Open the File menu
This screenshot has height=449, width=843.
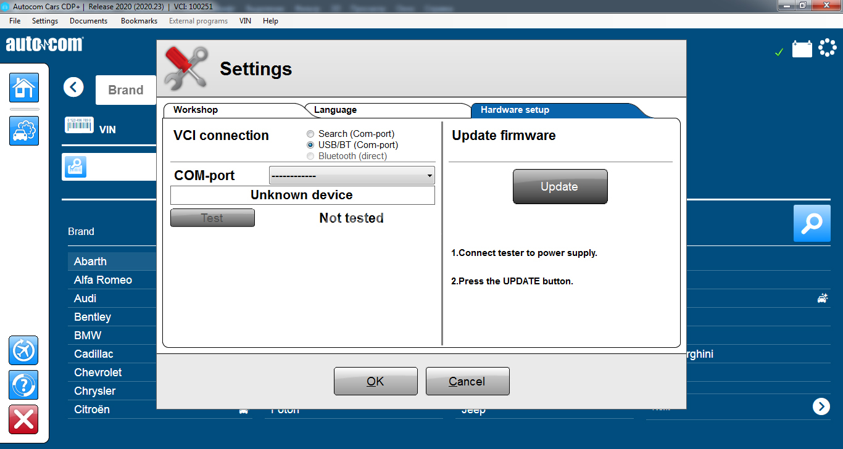15,21
